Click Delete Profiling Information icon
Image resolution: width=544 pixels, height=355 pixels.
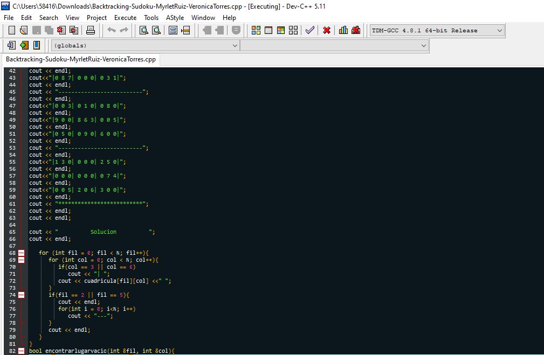click(356, 31)
